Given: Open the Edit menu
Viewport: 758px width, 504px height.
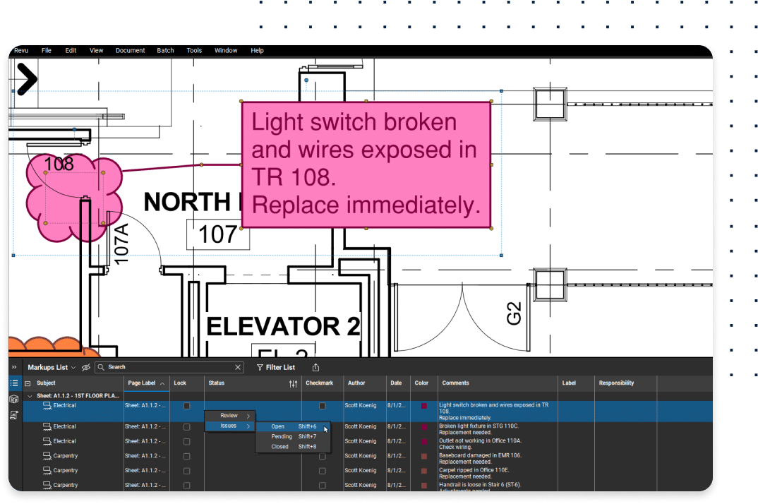Looking at the screenshot, I should tap(71, 50).
